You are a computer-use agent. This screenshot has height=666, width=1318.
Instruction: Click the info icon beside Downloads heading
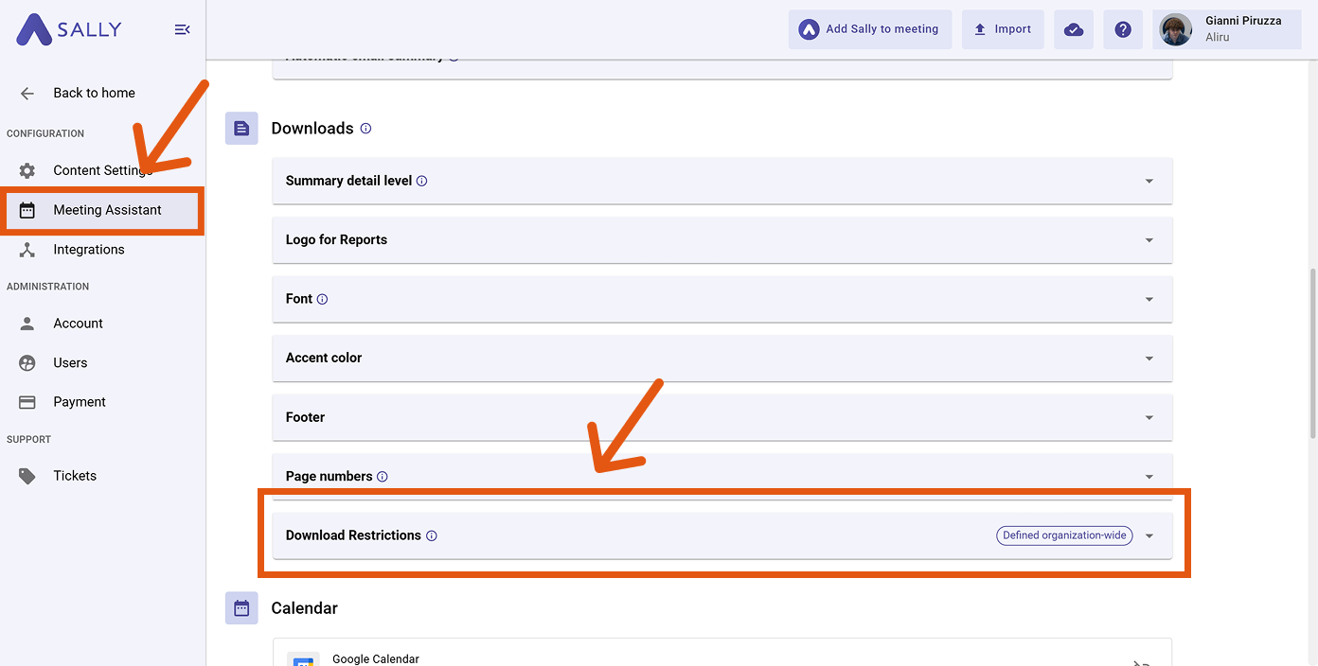point(365,129)
